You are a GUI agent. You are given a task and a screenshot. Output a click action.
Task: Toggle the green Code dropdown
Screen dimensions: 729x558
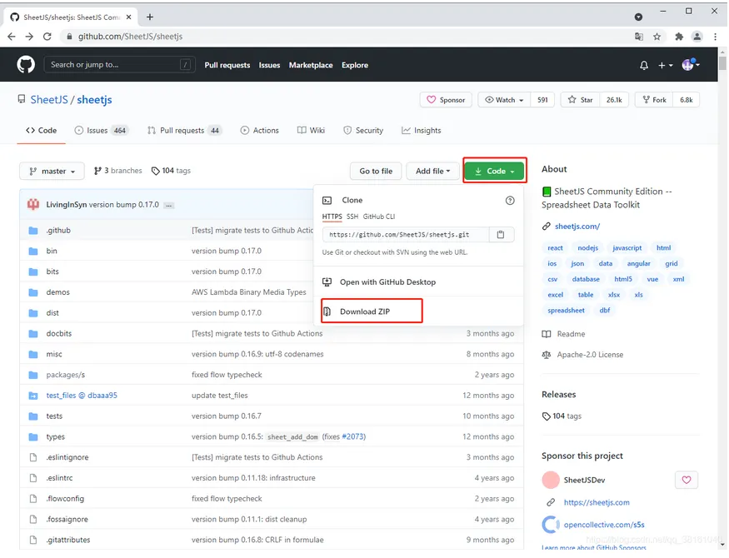pyautogui.click(x=495, y=171)
